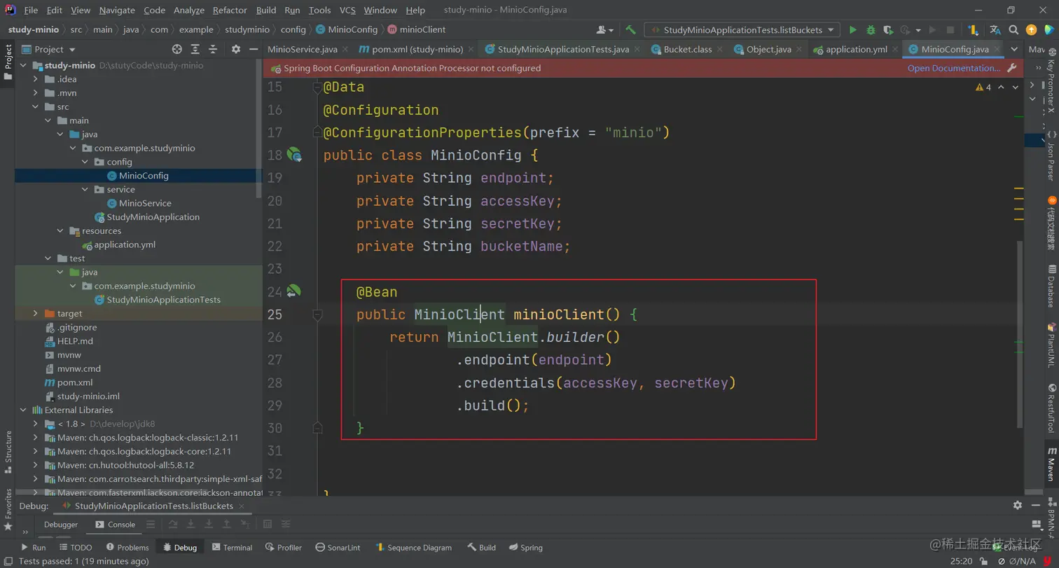This screenshot has height=568, width=1059.
Task: Collapse all icon in Project panel header
Action: [213, 49]
